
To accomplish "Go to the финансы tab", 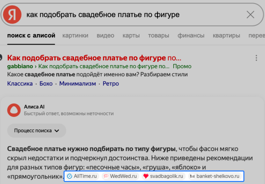I will coord(191,36).
